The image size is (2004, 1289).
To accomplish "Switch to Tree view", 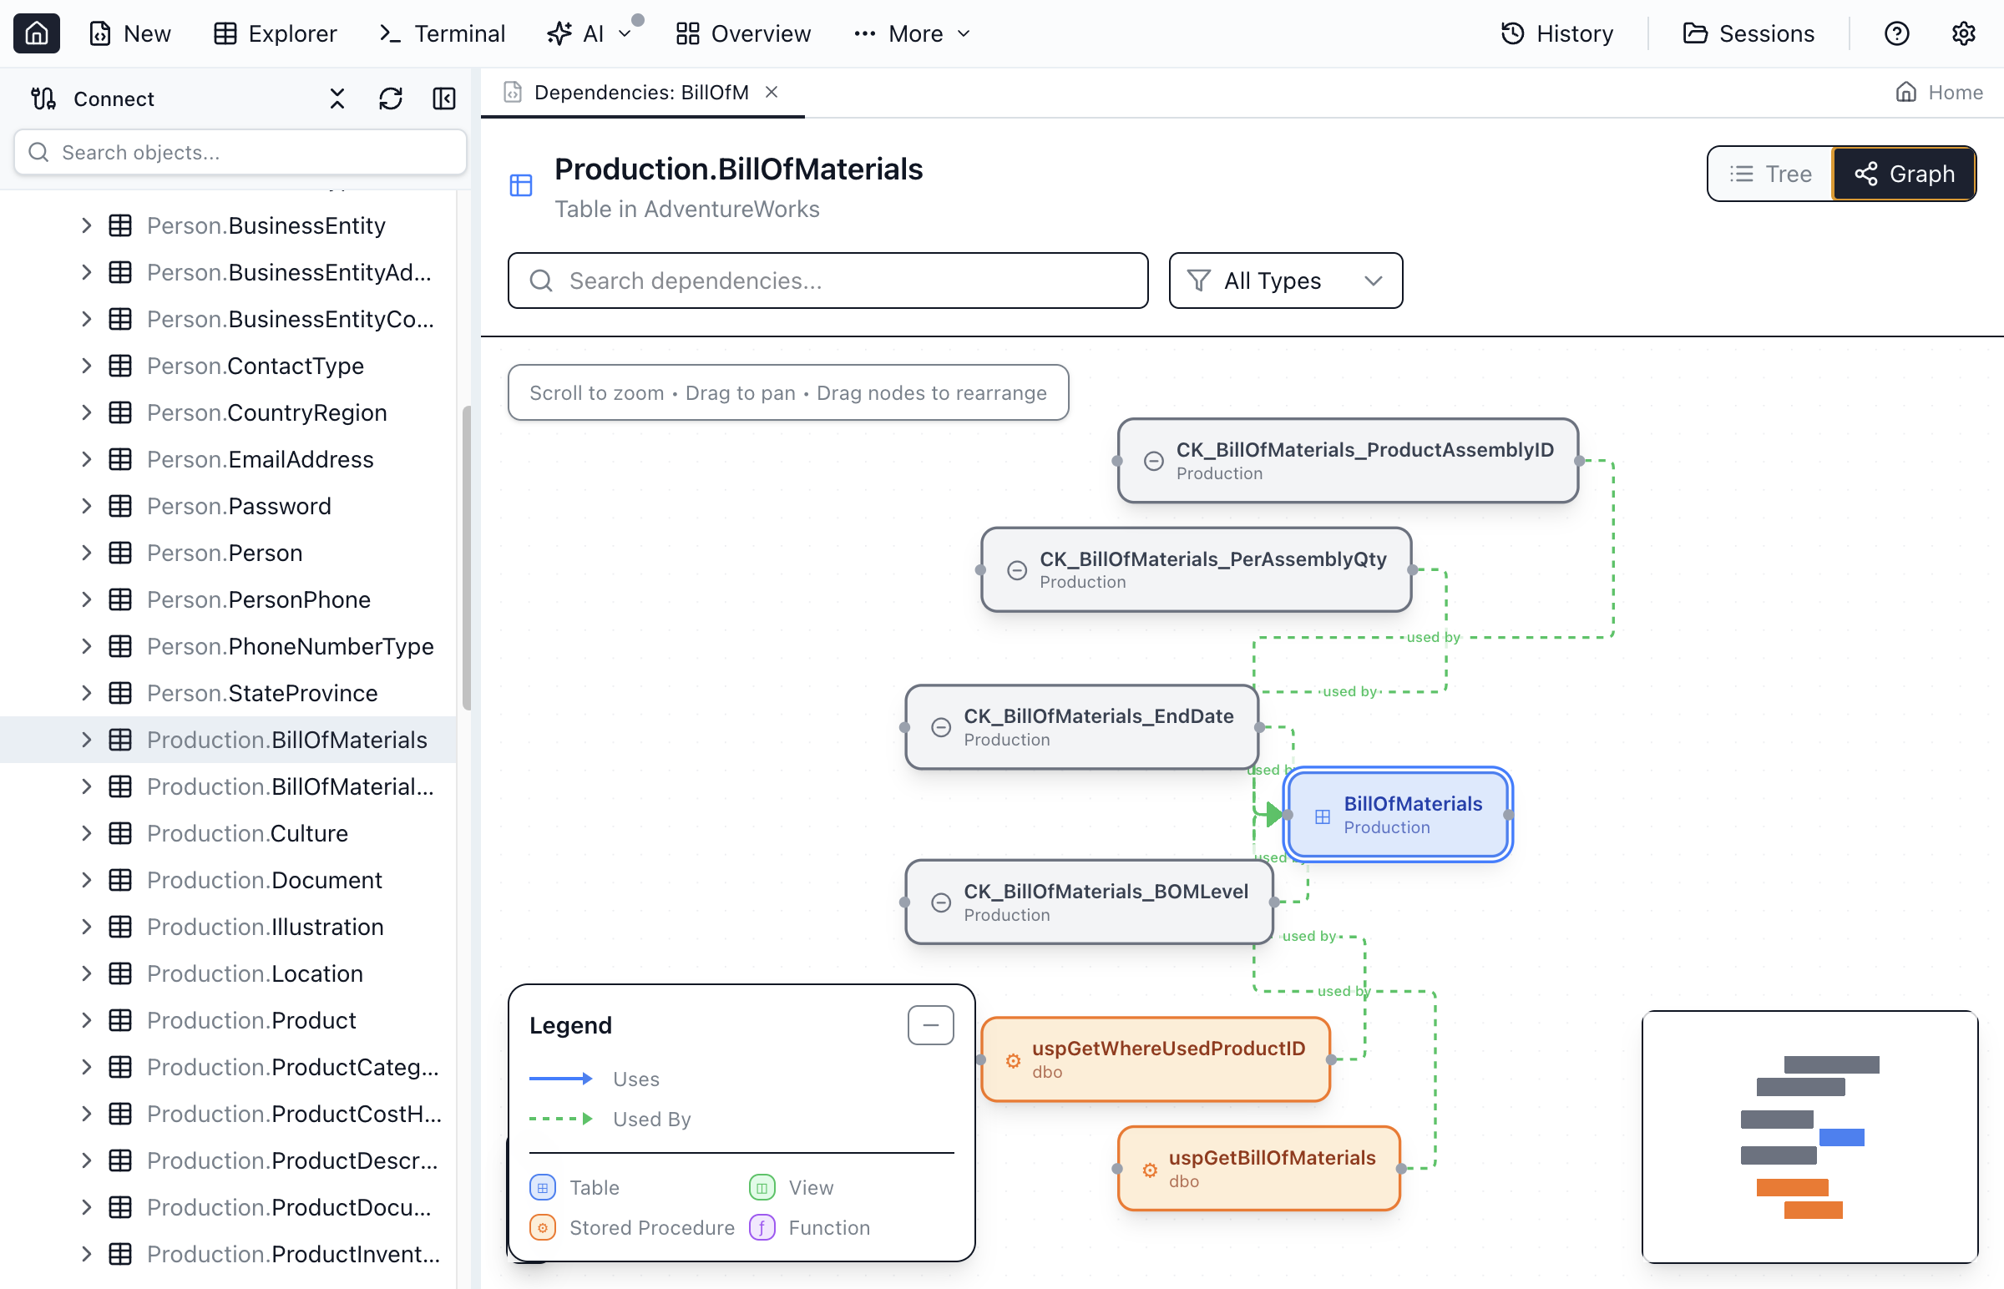I will 1770,174.
